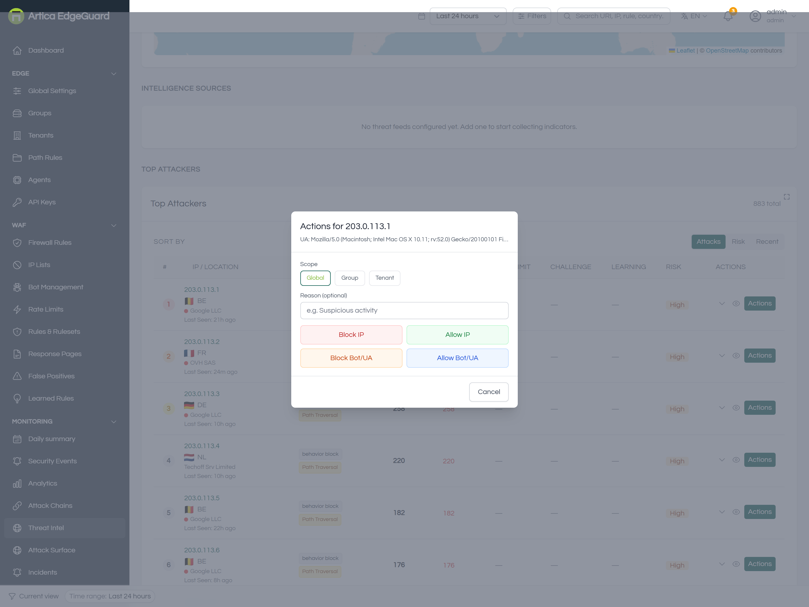Click the Firewall Rules shield icon

(17, 243)
